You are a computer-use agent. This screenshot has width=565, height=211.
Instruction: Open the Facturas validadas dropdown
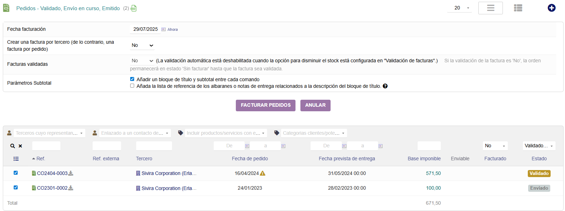coord(142,61)
